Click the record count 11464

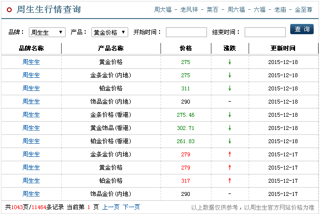point(39,207)
